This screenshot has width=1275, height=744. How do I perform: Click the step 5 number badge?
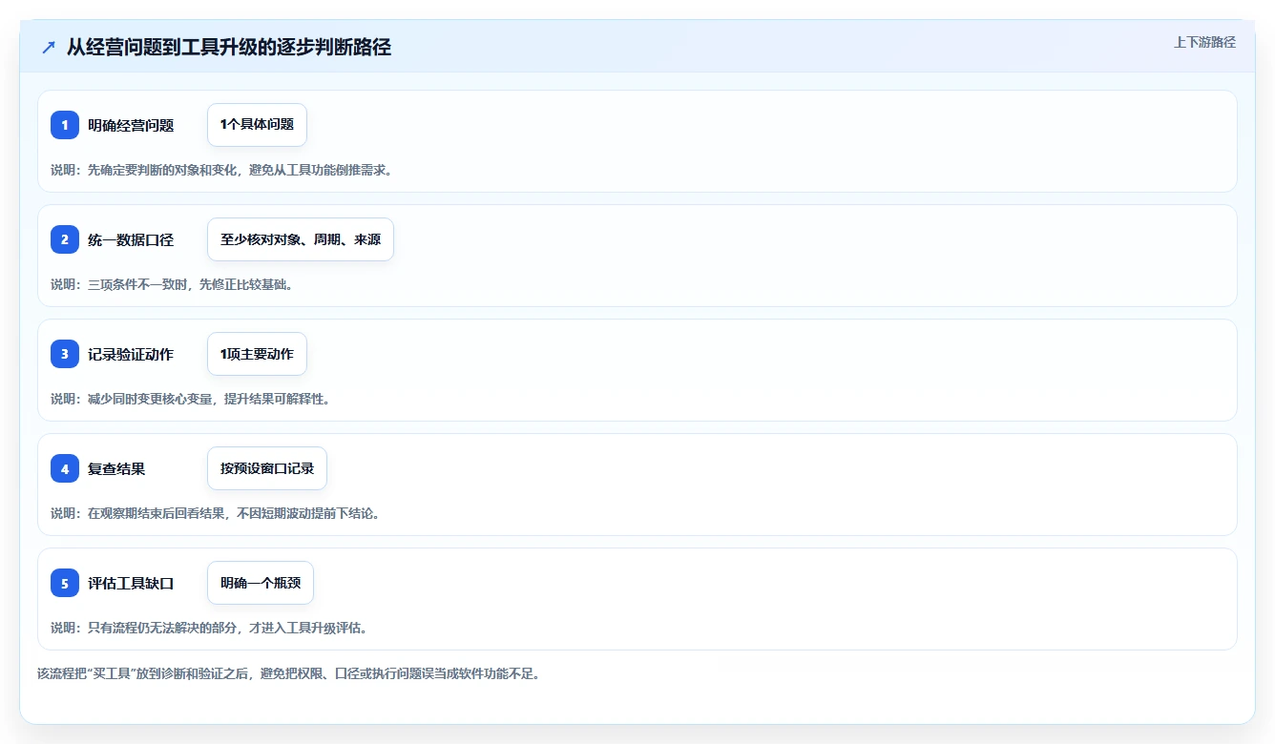(x=65, y=583)
